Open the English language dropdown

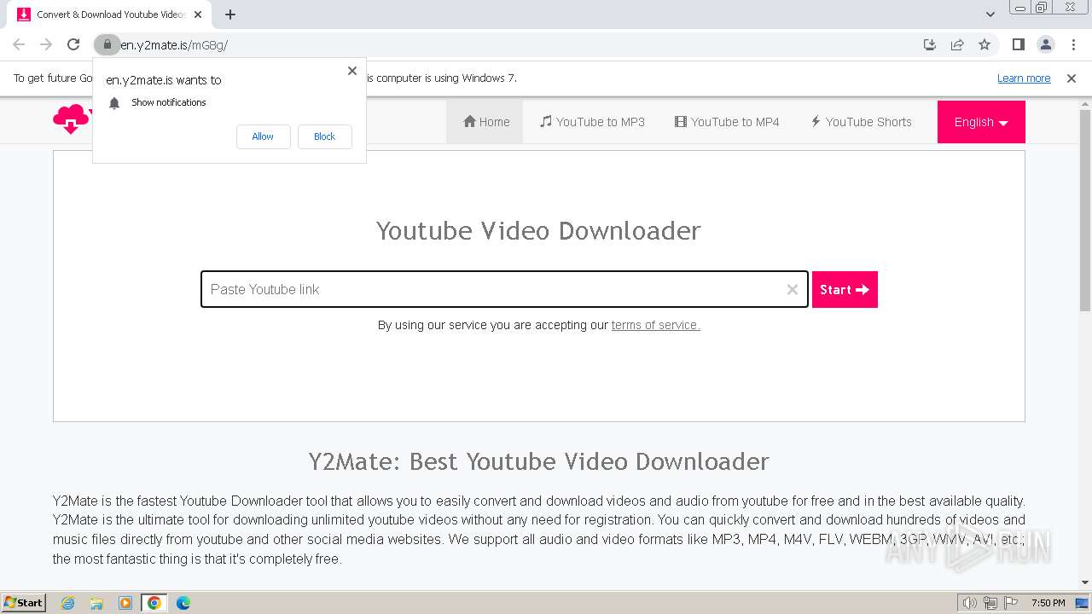[x=981, y=122]
